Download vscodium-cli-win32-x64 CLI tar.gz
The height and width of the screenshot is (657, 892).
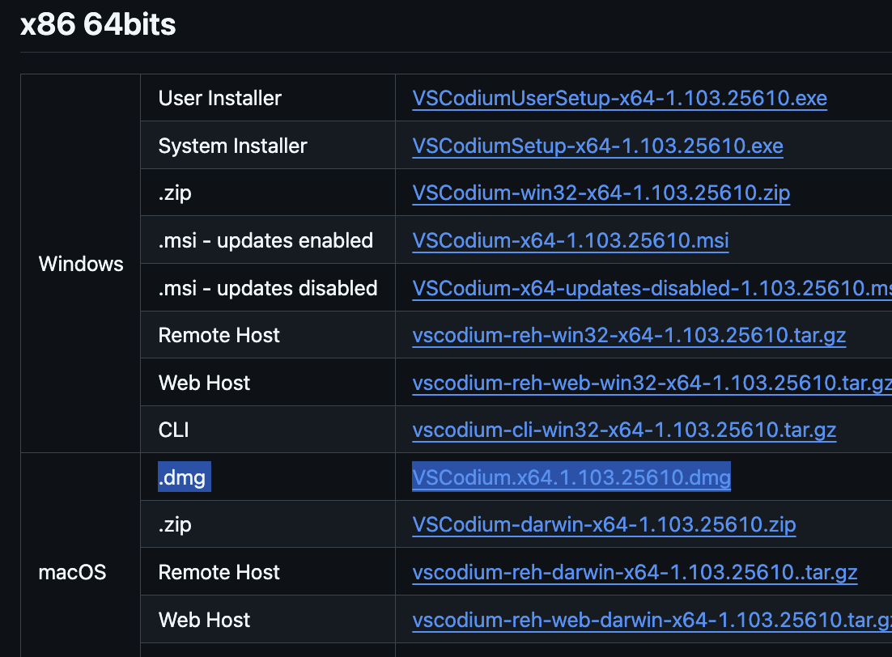click(x=624, y=430)
